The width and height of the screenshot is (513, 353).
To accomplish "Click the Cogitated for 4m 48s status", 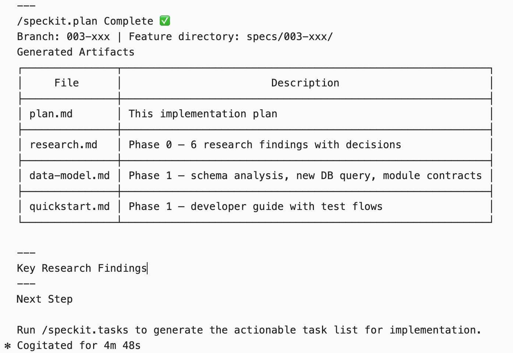I will click(x=79, y=346).
